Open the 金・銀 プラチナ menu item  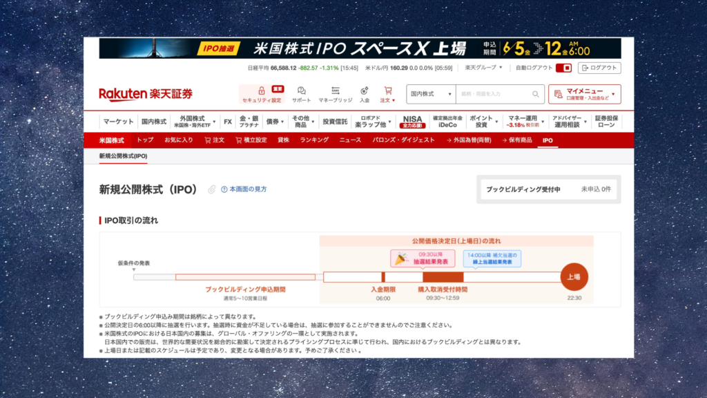pos(249,122)
